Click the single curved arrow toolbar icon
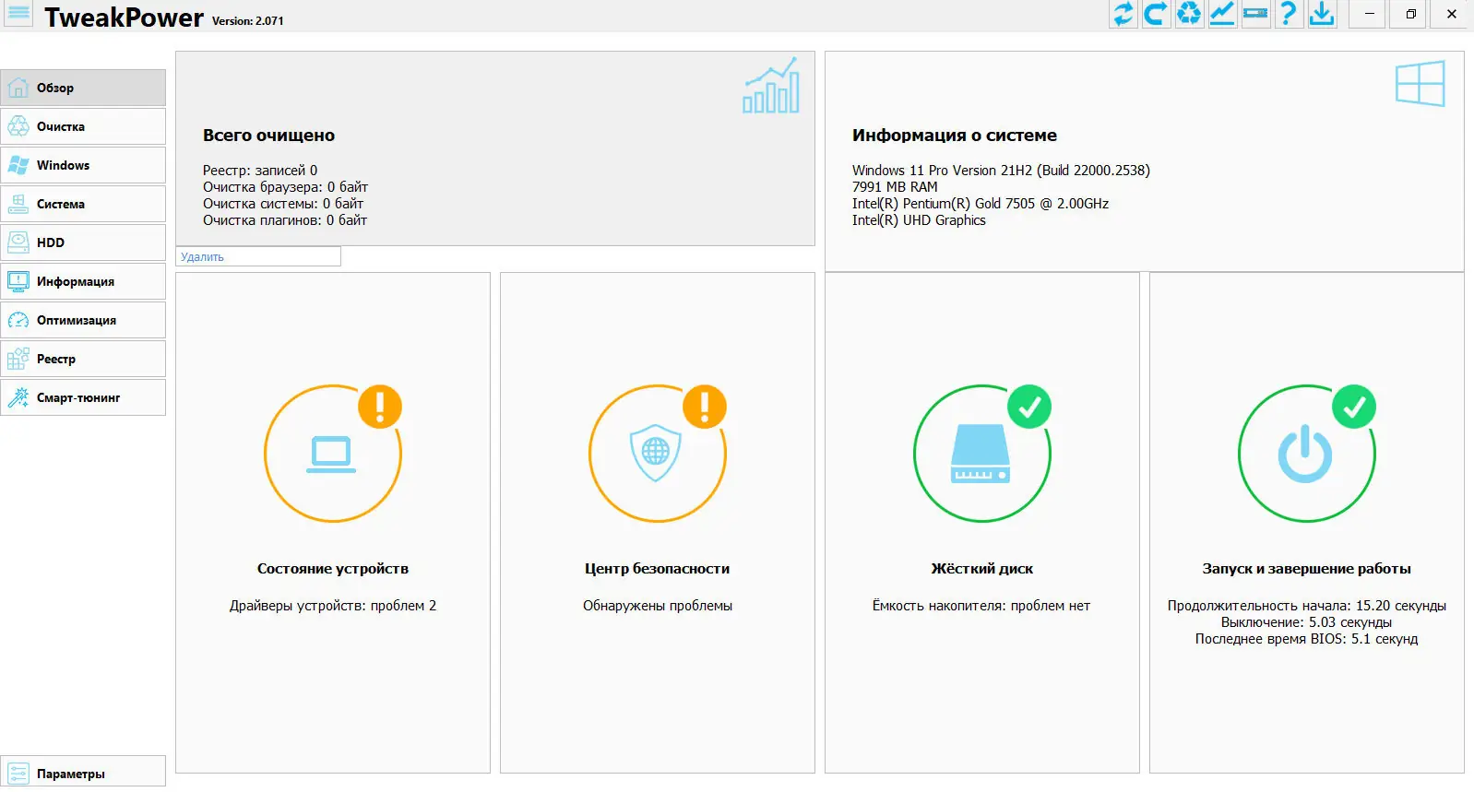1474x792 pixels. (x=1157, y=14)
